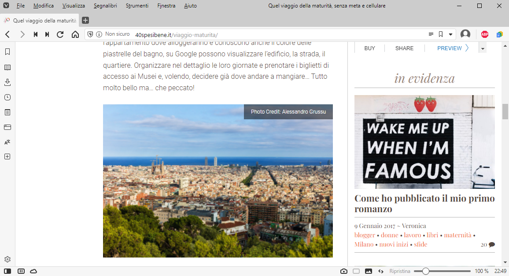Click the zoom slider handle
This screenshot has height=276, width=509.
426,271
